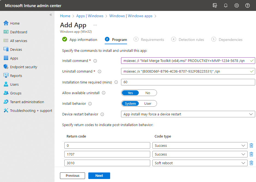The image size is (256, 182).
Task: Show info for Installation time required
Action: tap(116, 82)
